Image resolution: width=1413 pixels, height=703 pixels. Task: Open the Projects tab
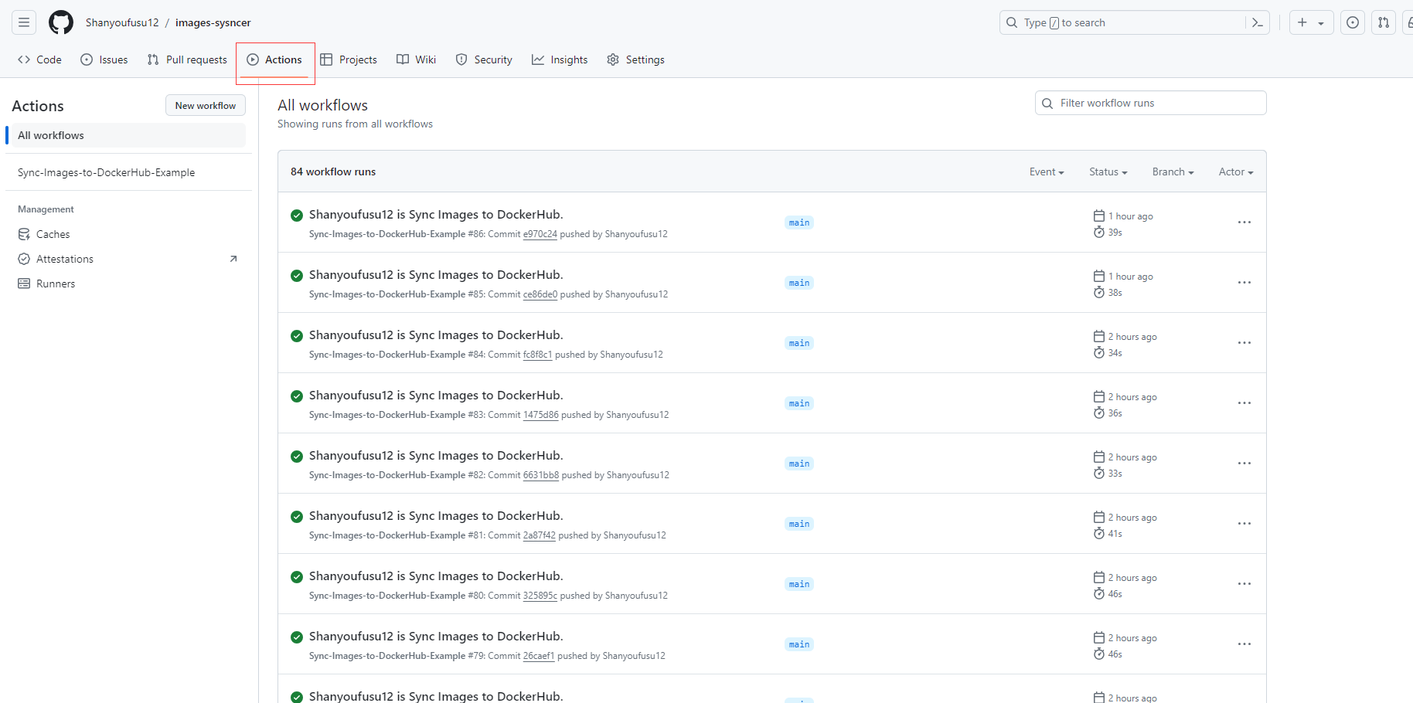pyautogui.click(x=349, y=59)
